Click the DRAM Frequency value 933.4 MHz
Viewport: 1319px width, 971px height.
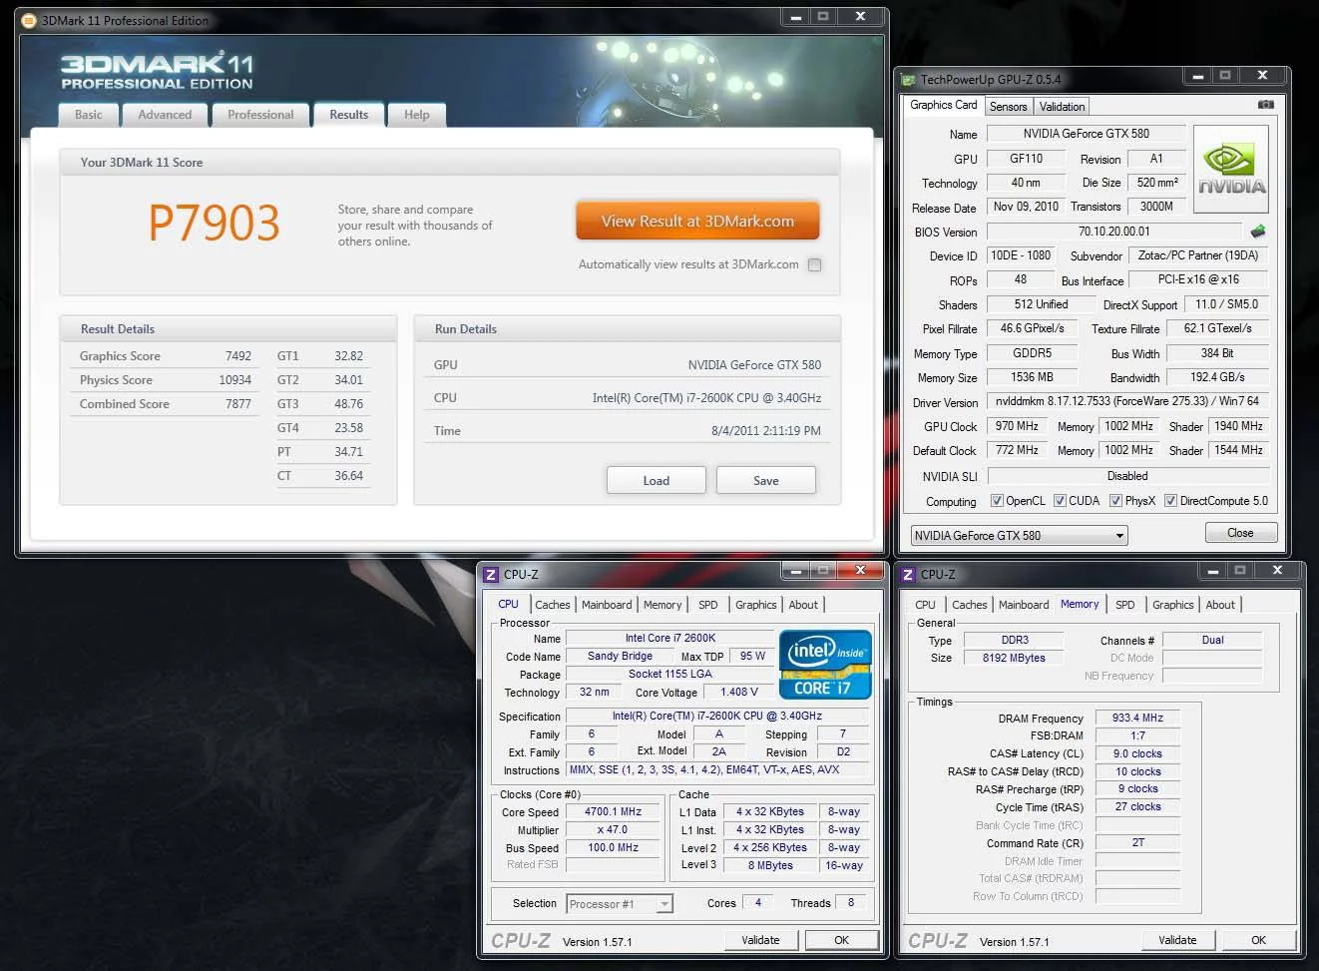(1137, 718)
